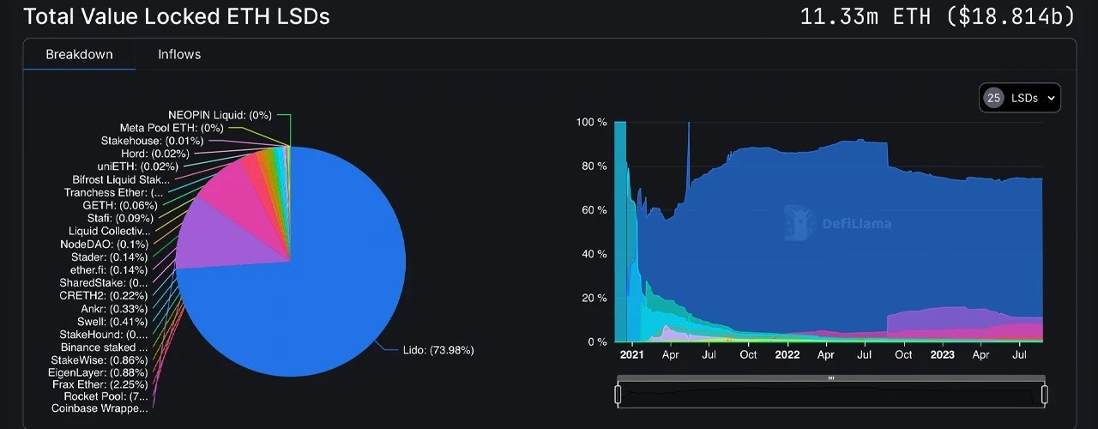Click the top grip of the timeline zoom bar
This screenshot has width=1098, height=429.
[x=830, y=378]
